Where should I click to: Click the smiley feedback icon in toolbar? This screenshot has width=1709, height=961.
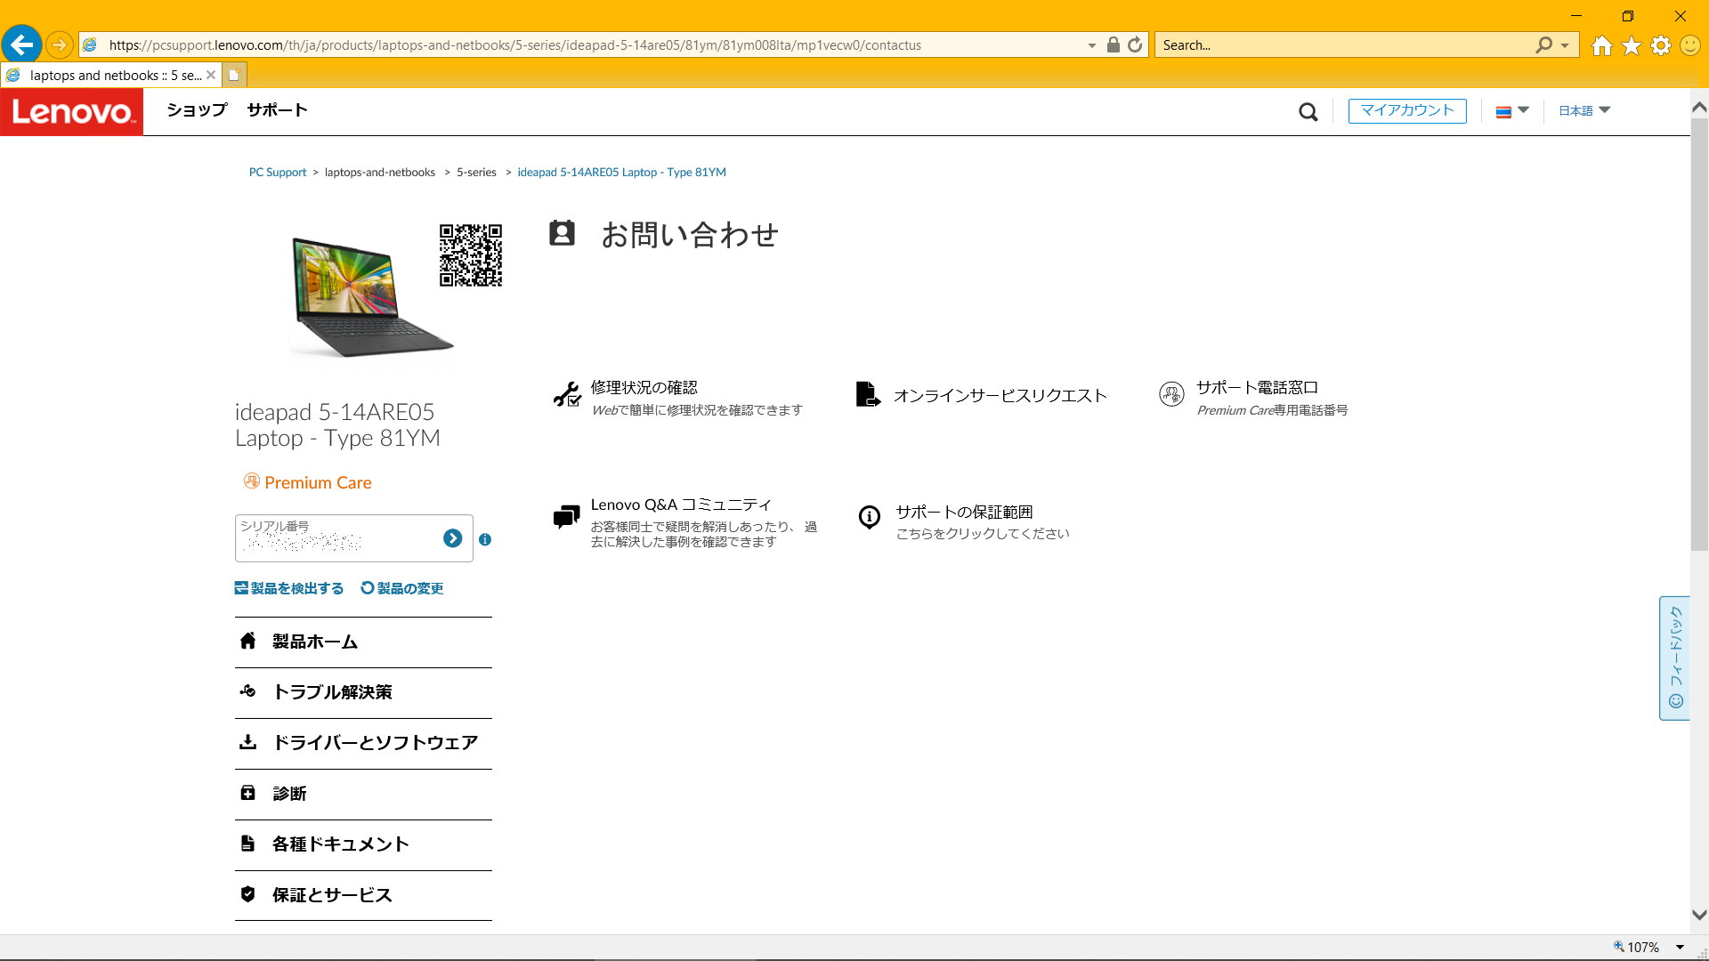[1690, 45]
